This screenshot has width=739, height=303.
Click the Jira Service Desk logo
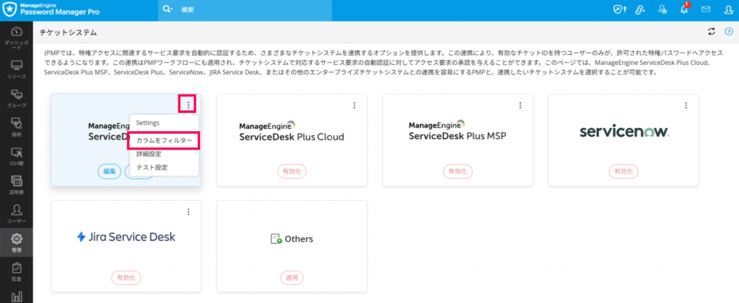point(126,238)
